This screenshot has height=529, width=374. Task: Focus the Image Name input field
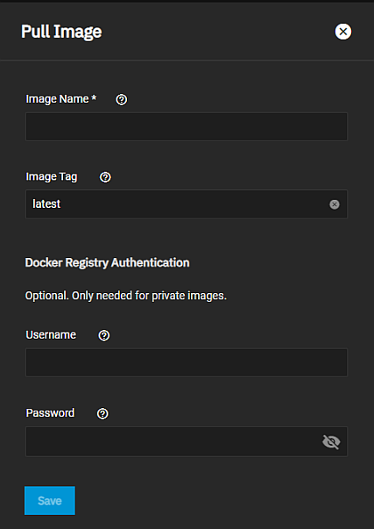pyautogui.click(x=187, y=127)
